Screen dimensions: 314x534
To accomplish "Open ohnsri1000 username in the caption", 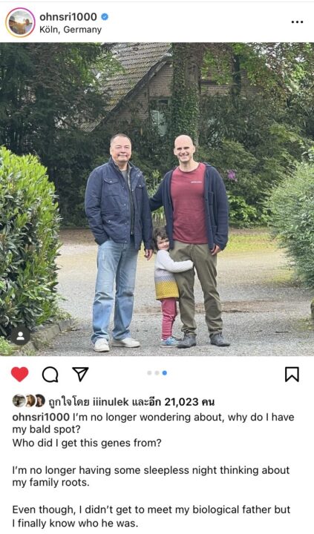I will (42, 417).
